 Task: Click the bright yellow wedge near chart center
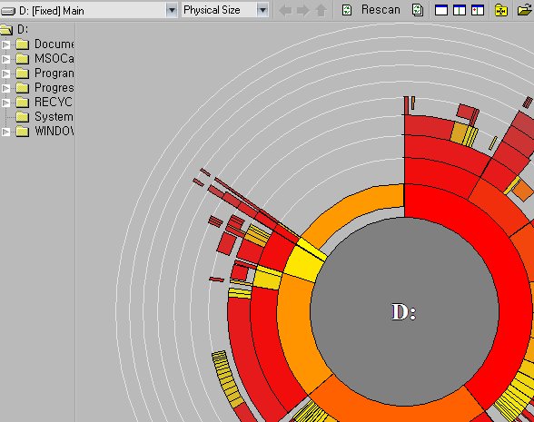coord(304,263)
